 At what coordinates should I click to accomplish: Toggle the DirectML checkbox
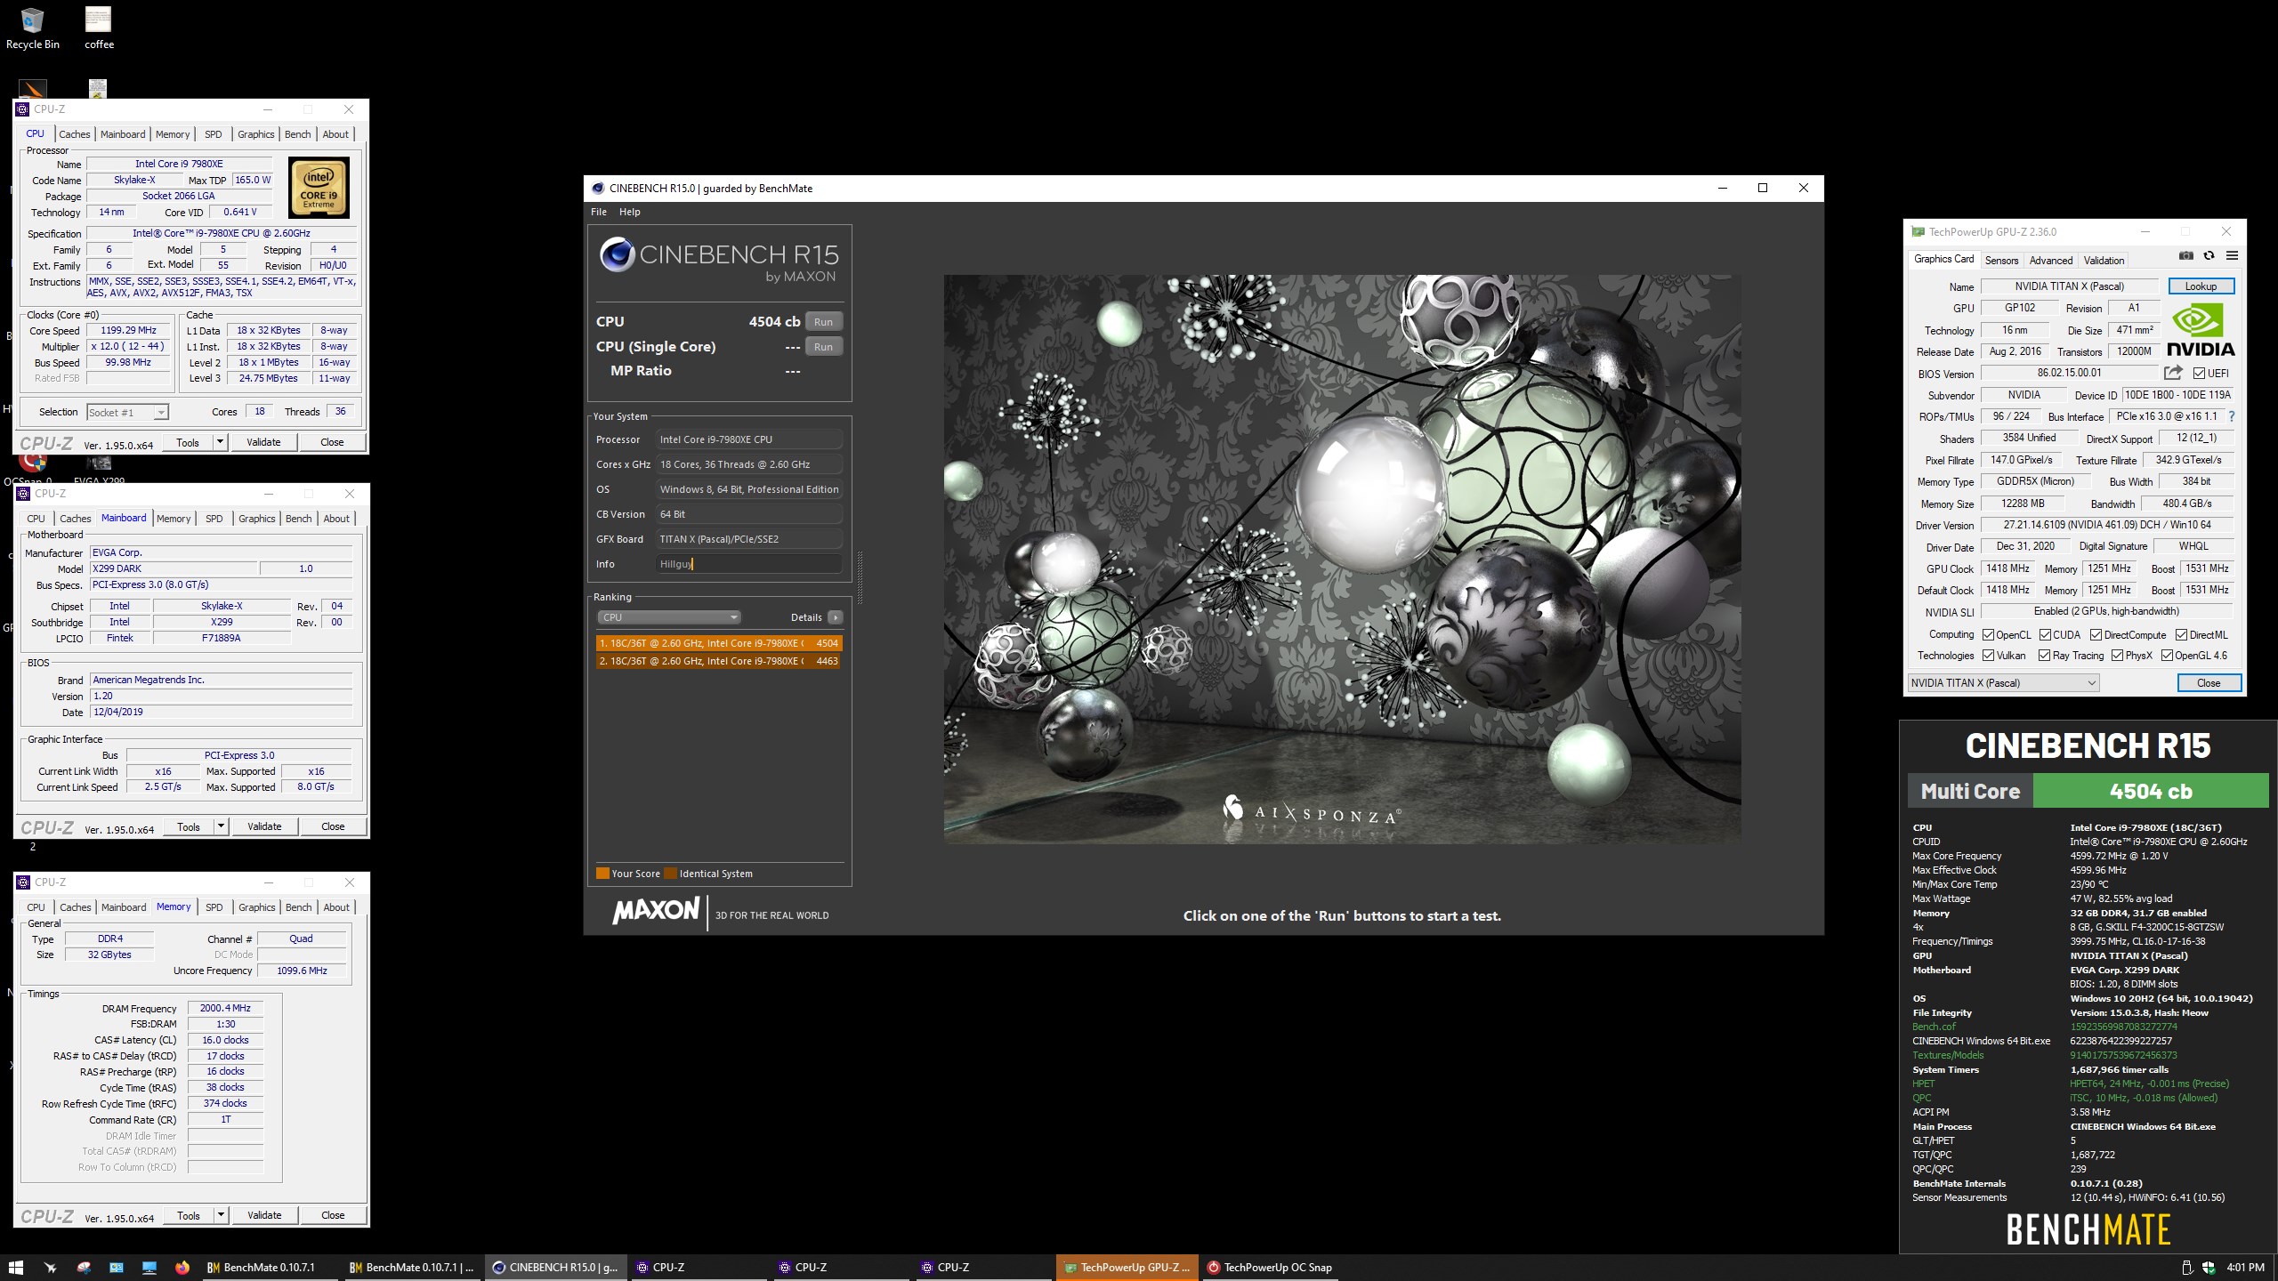tap(2181, 635)
